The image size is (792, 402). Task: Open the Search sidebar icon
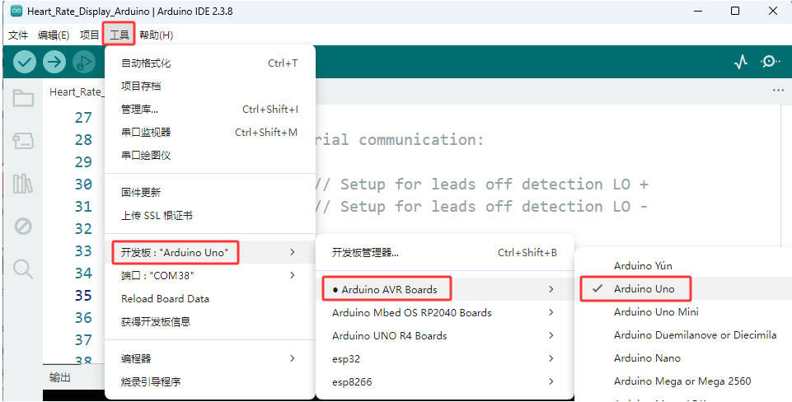[23, 269]
